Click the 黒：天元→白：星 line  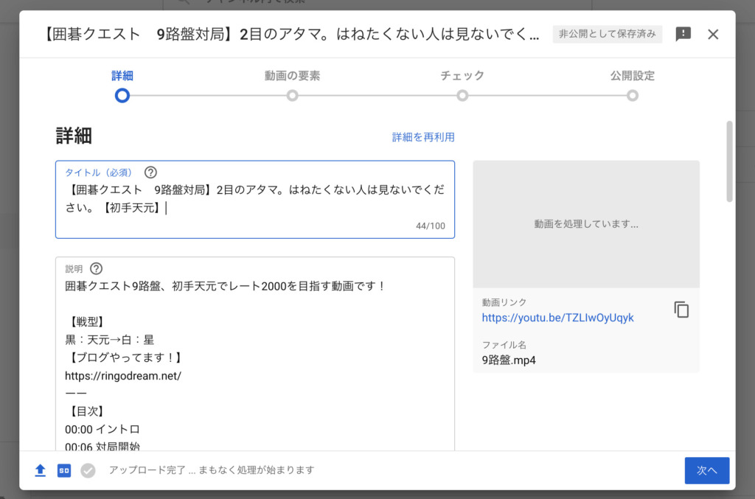click(x=109, y=340)
